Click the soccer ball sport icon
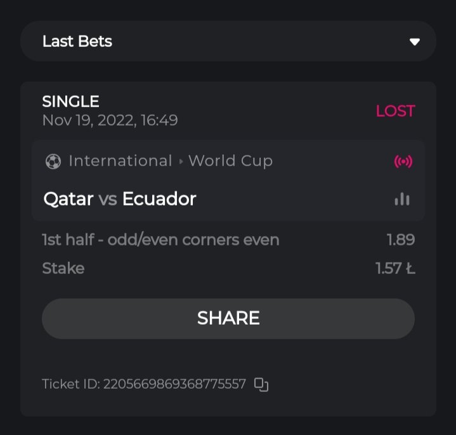This screenshot has width=456, height=435. 53,162
